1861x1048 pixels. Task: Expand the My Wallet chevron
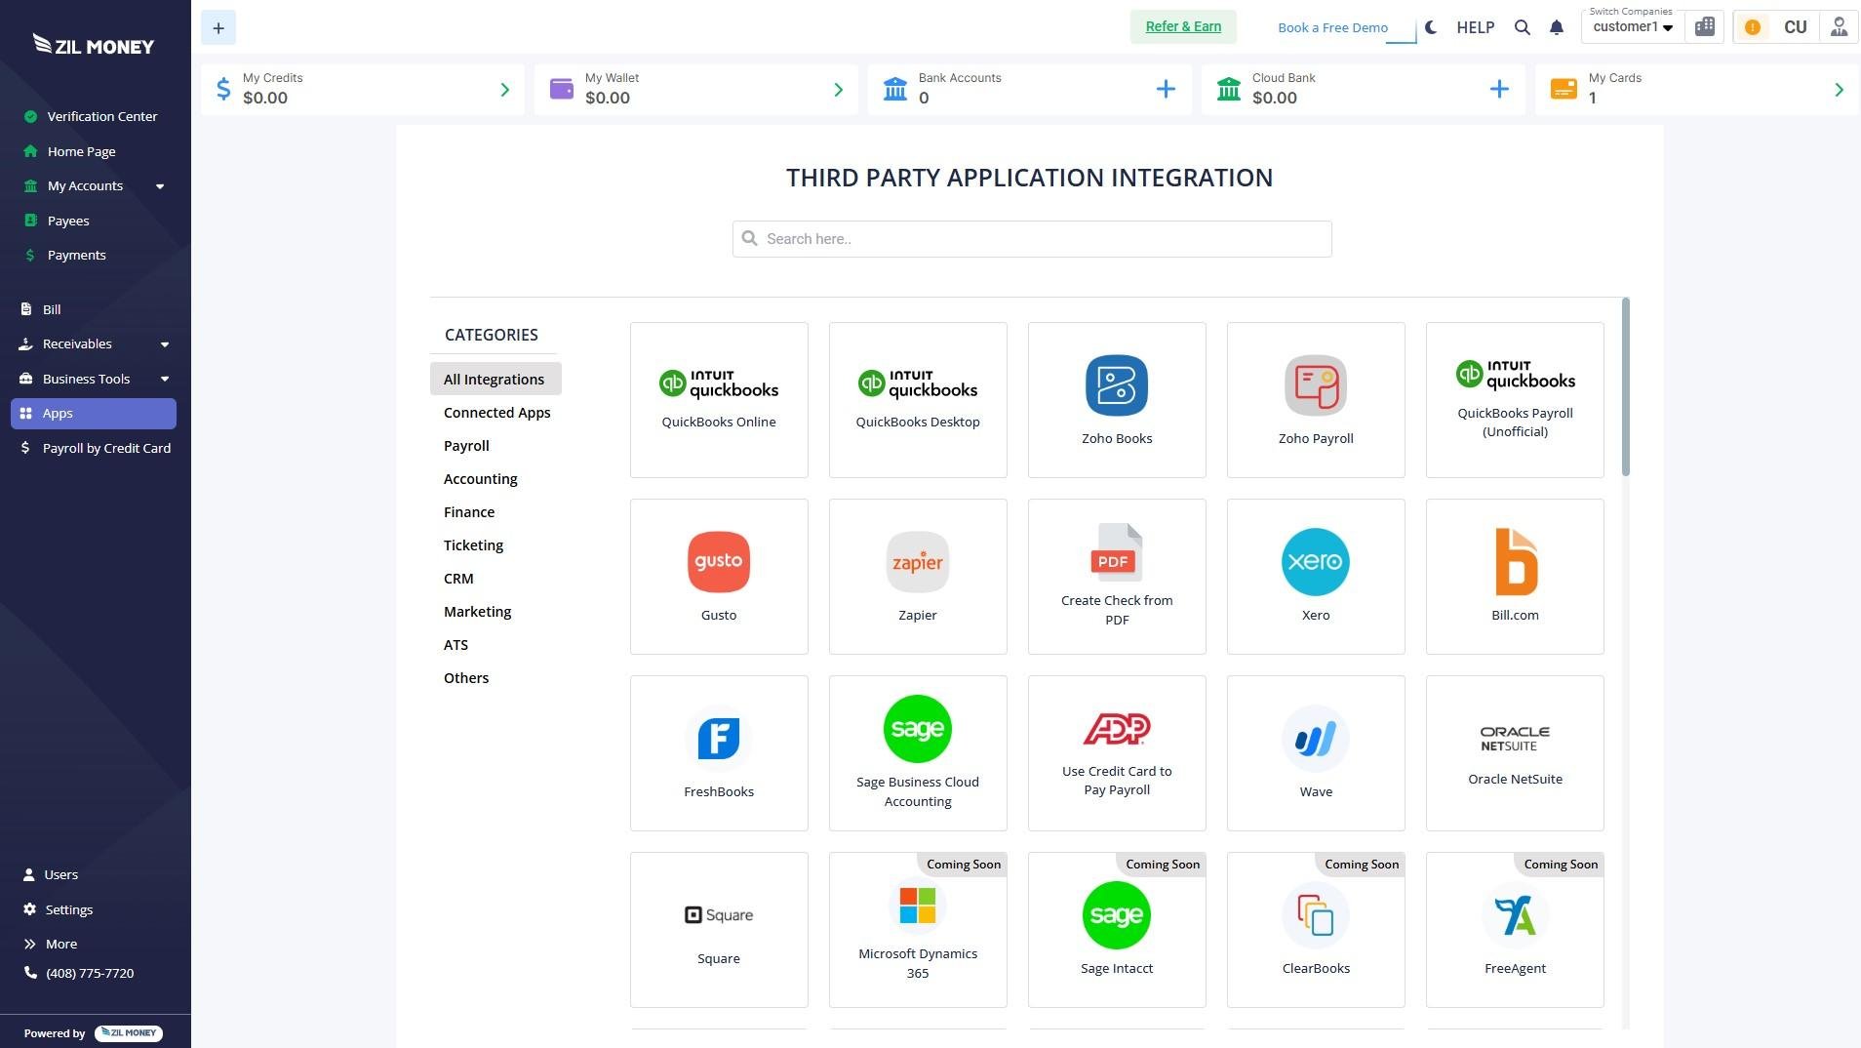[838, 90]
